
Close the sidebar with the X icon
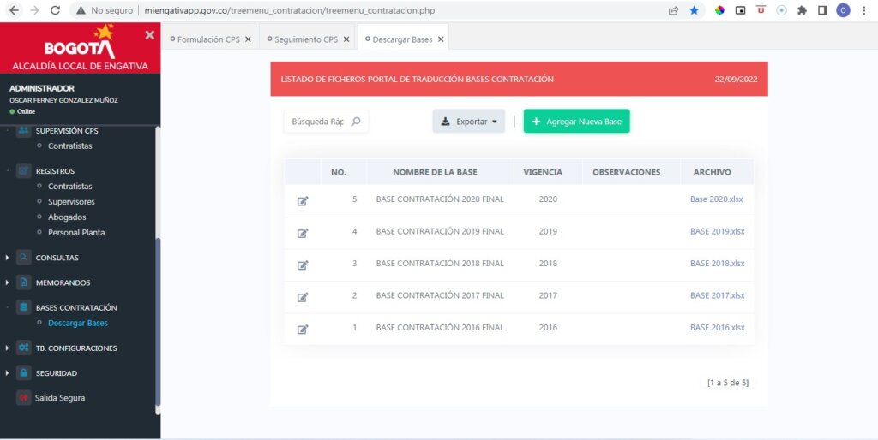click(149, 34)
